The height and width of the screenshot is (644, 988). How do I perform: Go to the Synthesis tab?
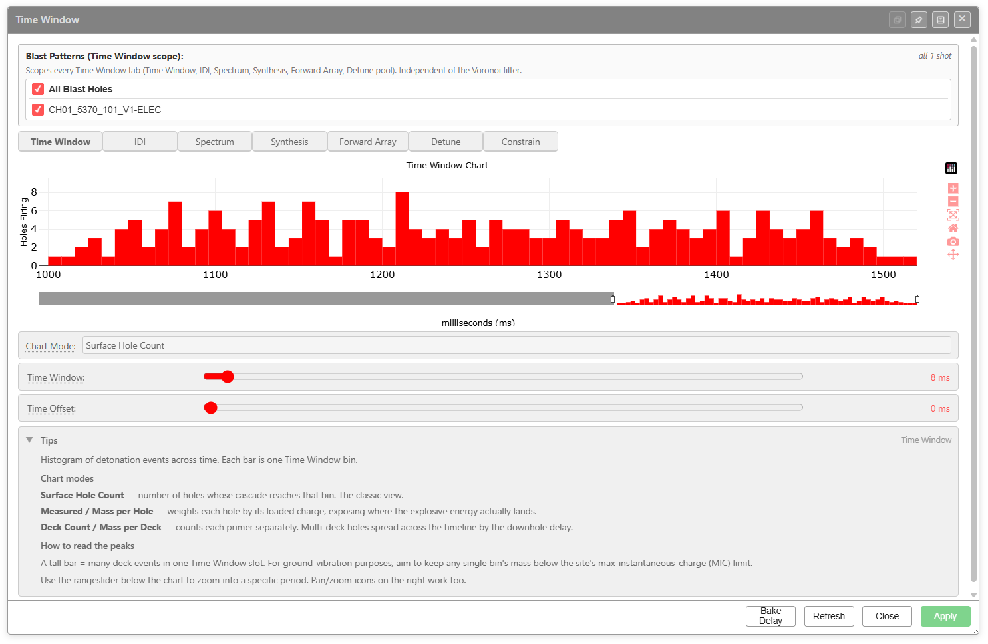(x=289, y=142)
